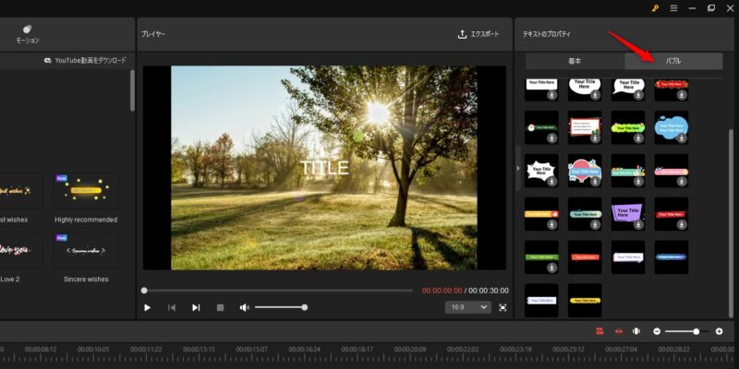Screen dimensions: 739x369
Task: Click timeline ruler at 00:00:15:07
Action: point(252,350)
